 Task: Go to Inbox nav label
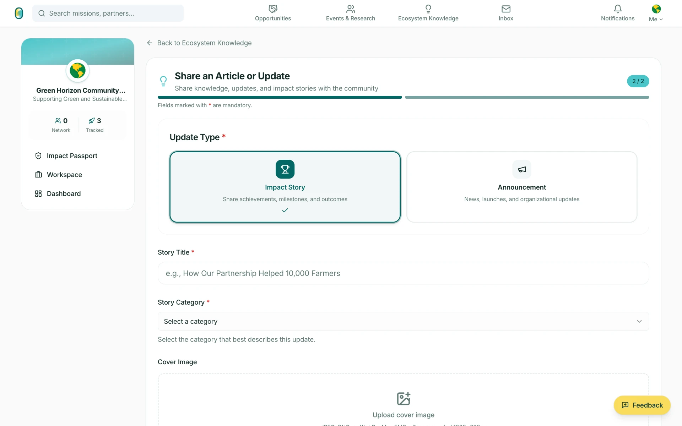[x=506, y=18]
